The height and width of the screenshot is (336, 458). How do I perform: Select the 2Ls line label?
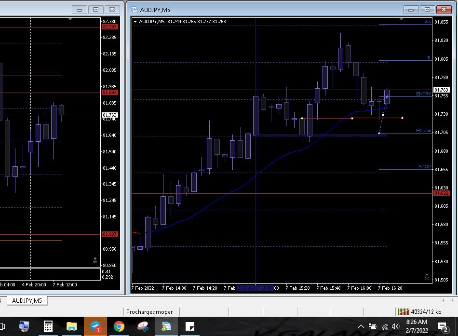click(x=428, y=22)
